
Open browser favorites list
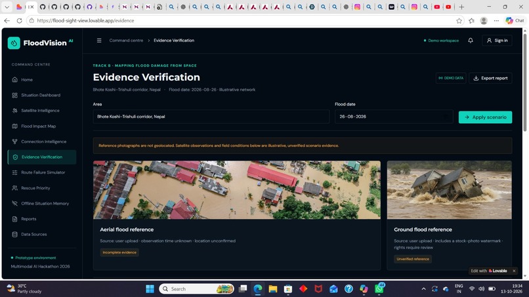(471, 21)
